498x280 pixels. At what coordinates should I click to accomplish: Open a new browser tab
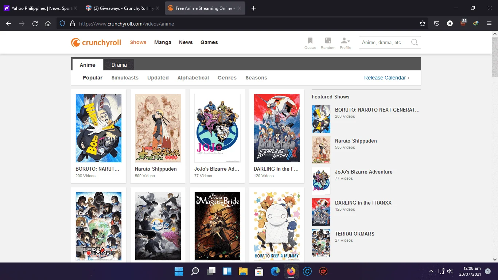click(254, 8)
